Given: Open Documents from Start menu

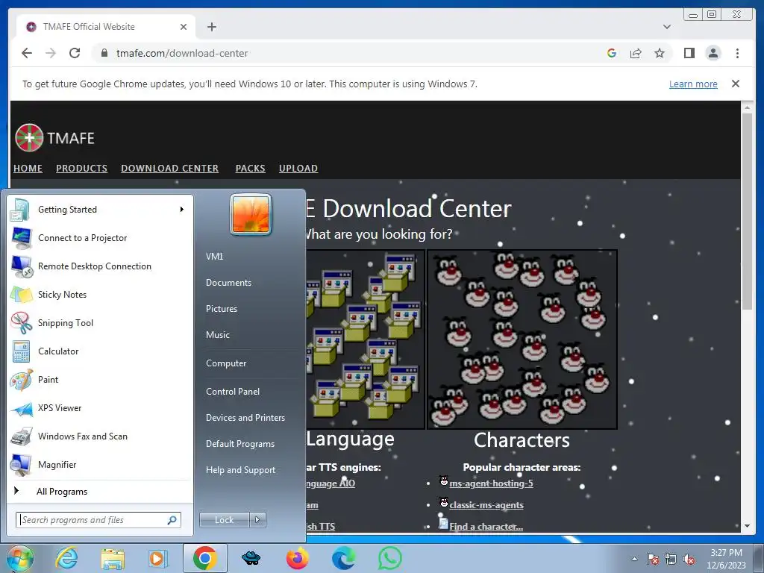Looking at the screenshot, I should (228, 283).
